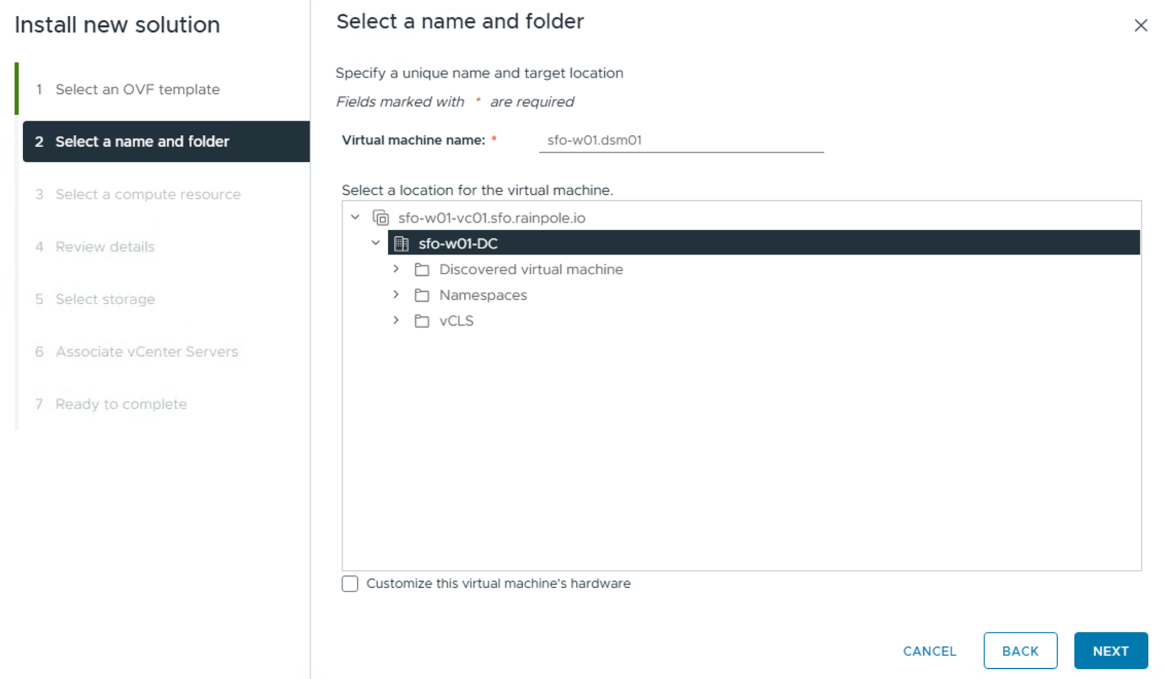Go to step 1 Select an OVF template

137,89
